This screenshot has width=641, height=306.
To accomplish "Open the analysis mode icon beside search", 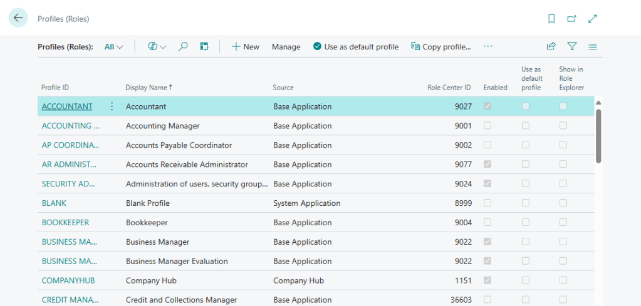I will tap(204, 46).
